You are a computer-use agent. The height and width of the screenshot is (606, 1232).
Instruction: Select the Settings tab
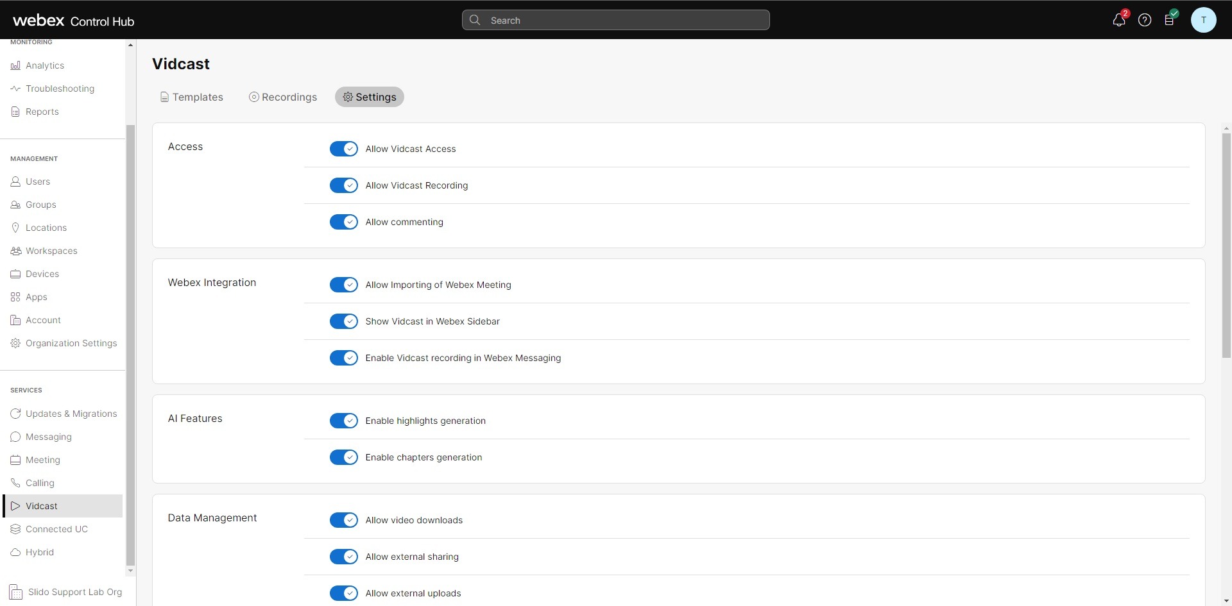point(370,97)
